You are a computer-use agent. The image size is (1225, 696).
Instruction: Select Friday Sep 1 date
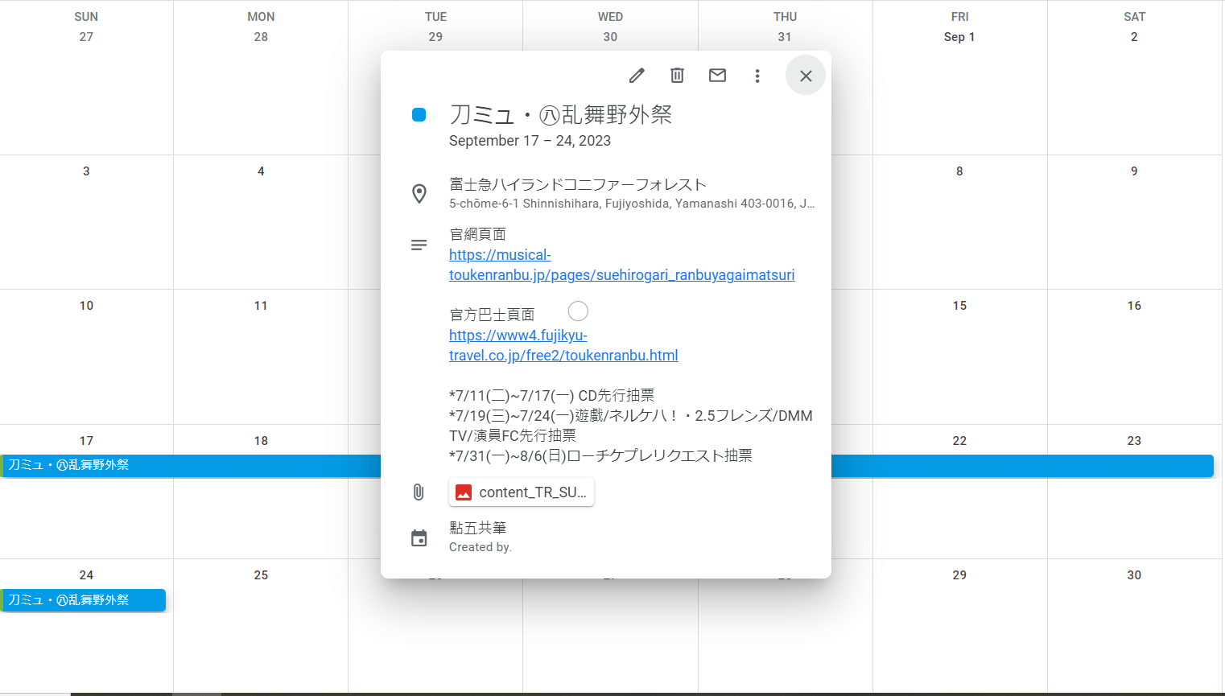pos(959,37)
